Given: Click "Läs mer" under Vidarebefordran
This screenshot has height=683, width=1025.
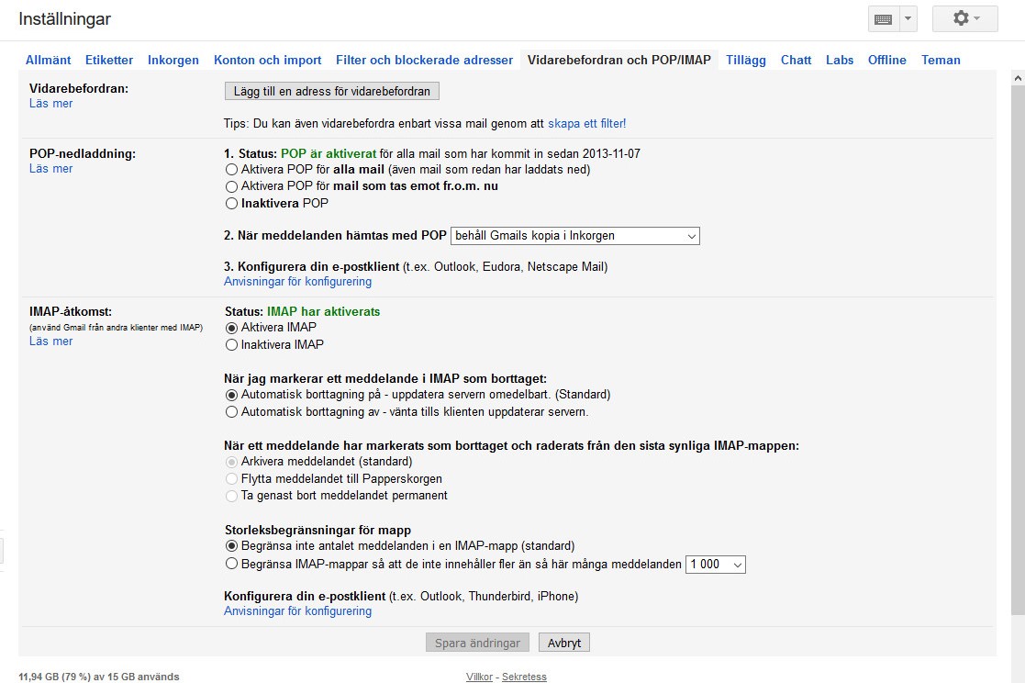Looking at the screenshot, I should 50,104.
